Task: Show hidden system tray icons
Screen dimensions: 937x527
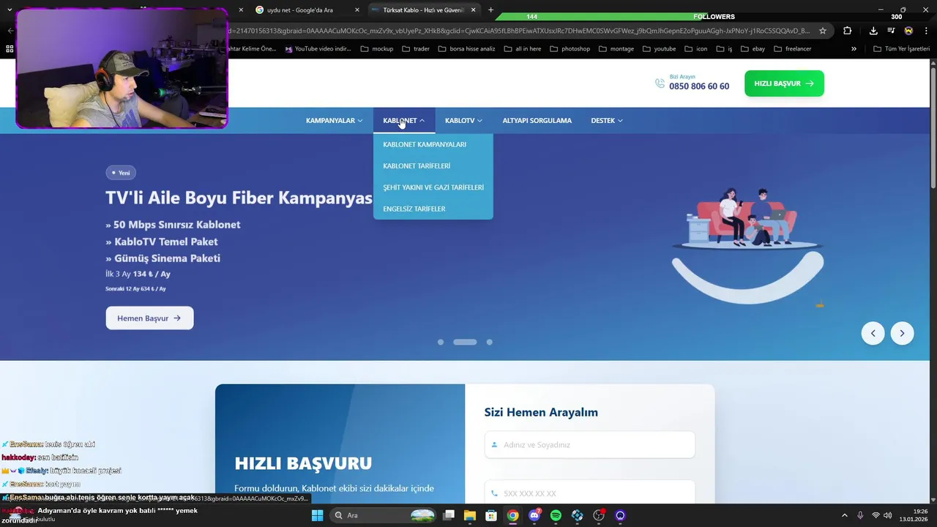Action: 844,515
